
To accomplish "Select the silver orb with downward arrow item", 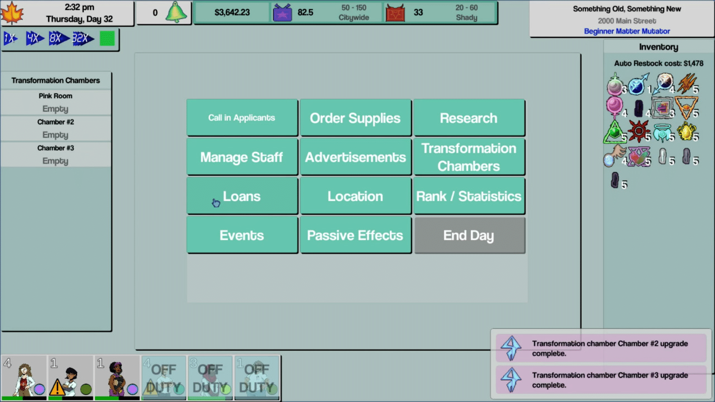I will point(662,84).
